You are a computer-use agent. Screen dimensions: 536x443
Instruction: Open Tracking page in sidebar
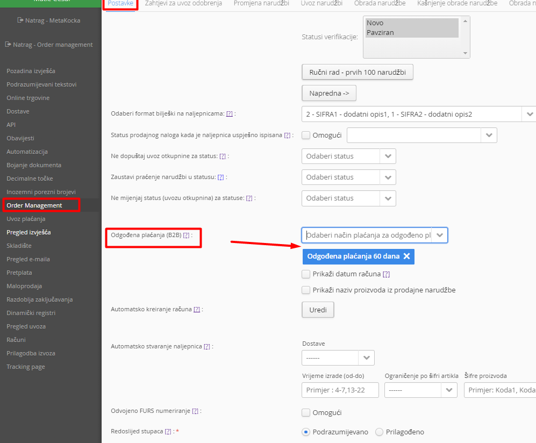pos(26,367)
